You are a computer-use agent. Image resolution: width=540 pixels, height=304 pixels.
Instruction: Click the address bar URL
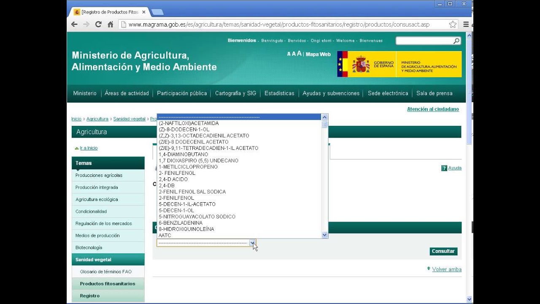pos(279,24)
